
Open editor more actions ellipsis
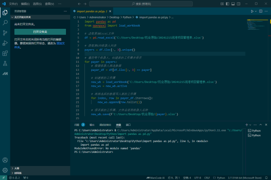(x=266, y=11)
